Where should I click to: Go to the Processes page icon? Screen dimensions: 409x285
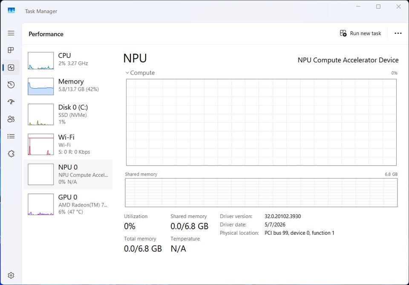[x=11, y=50]
